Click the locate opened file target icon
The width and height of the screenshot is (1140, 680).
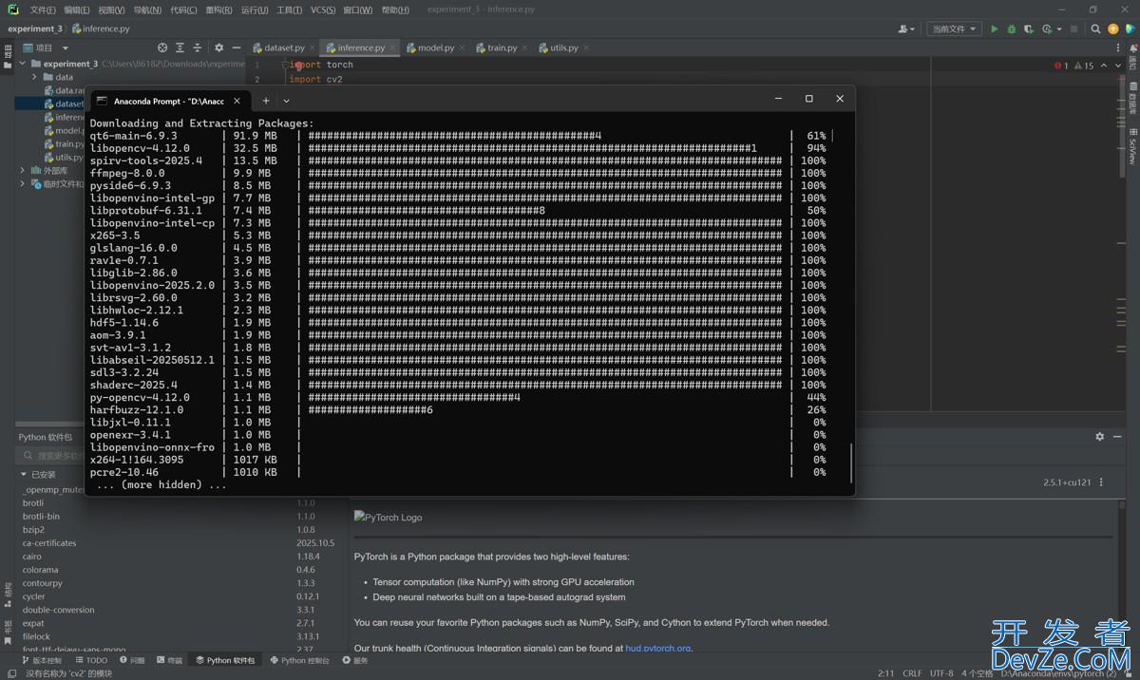[162, 47]
